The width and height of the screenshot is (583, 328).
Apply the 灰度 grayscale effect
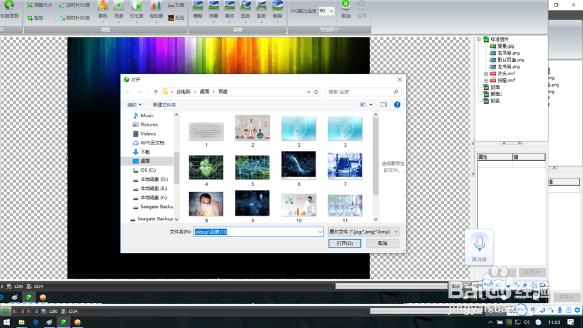[176, 5]
